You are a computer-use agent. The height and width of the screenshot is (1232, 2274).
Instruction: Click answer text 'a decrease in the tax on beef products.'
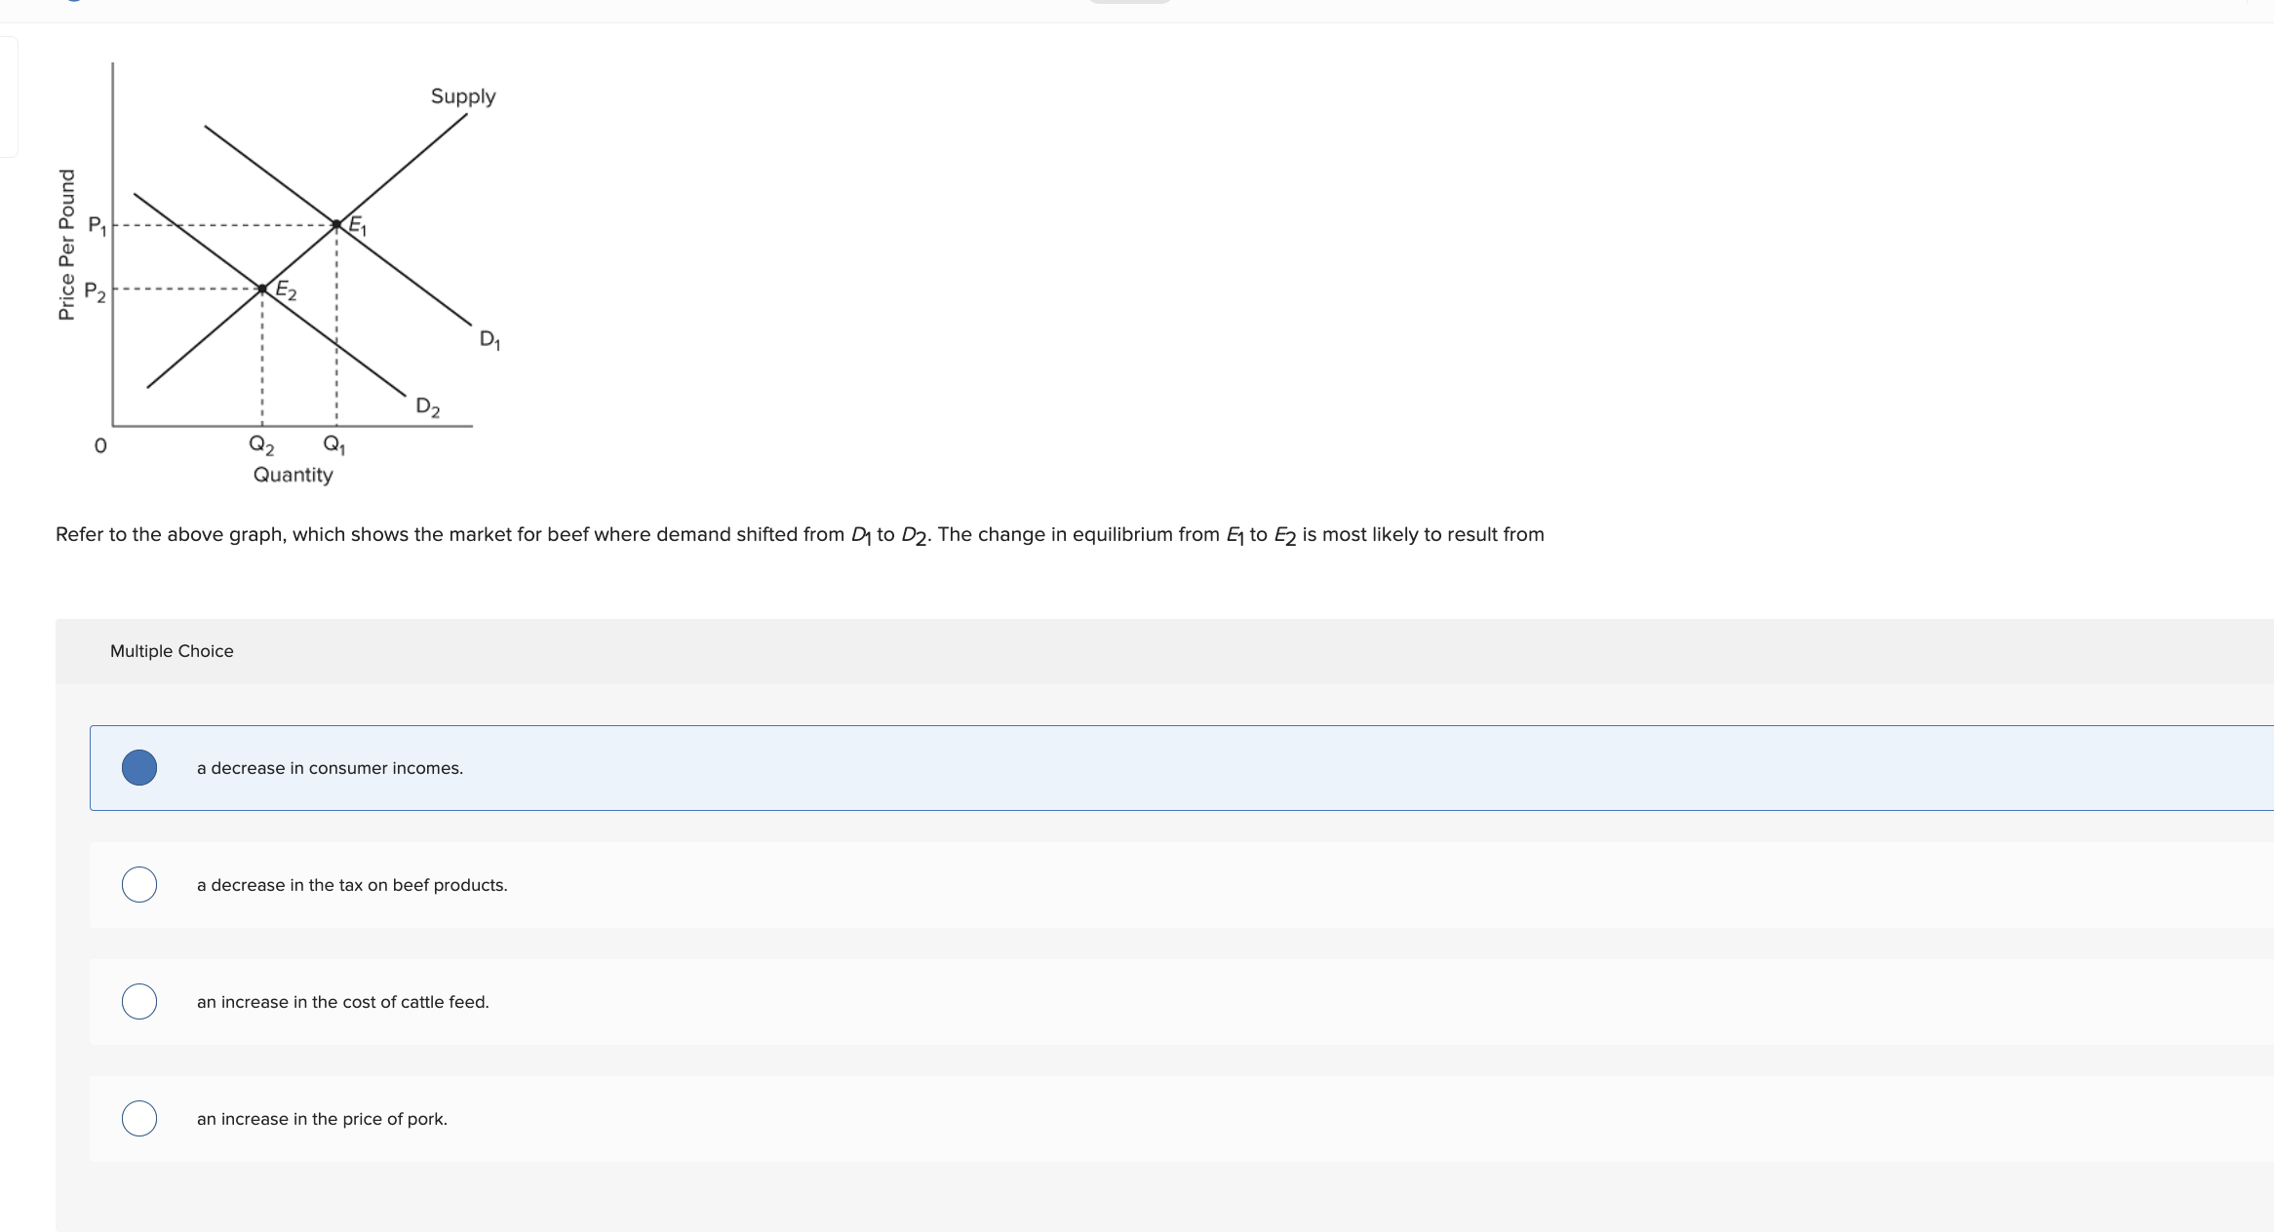tap(352, 885)
